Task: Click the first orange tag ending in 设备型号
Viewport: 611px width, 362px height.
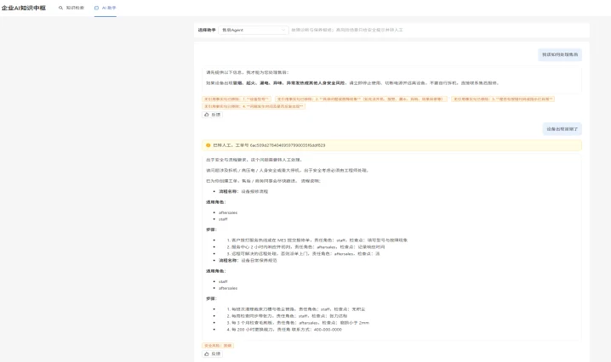Action: (x=237, y=99)
